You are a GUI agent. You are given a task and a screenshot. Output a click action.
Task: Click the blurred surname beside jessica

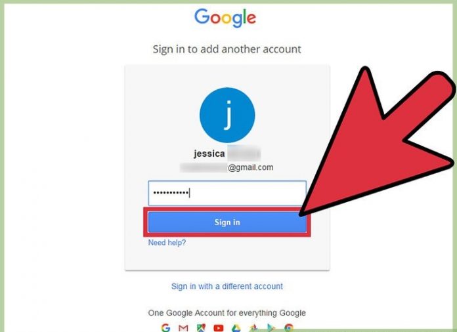pyautogui.click(x=244, y=153)
